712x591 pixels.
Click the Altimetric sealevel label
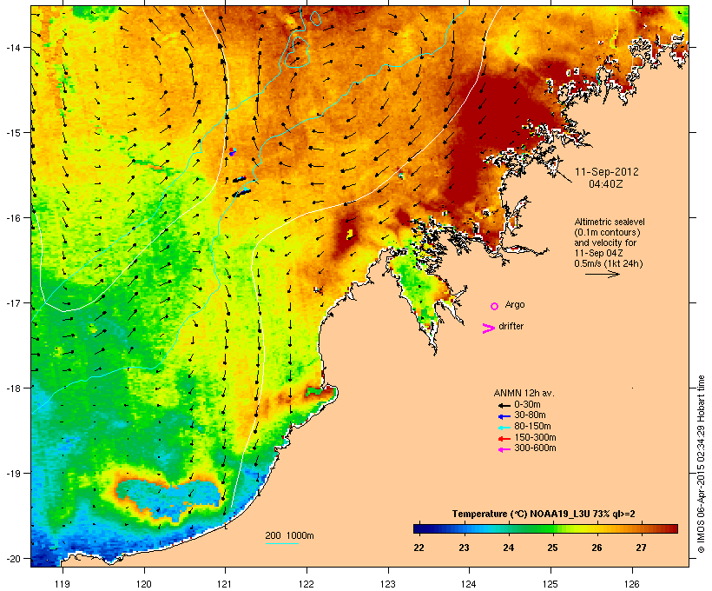click(x=610, y=222)
